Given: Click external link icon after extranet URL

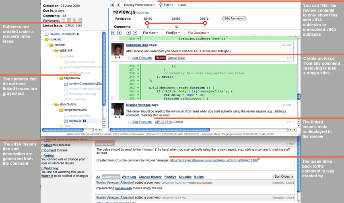Looking at the screenshot, I should pyautogui.click(x=259, y=159).
